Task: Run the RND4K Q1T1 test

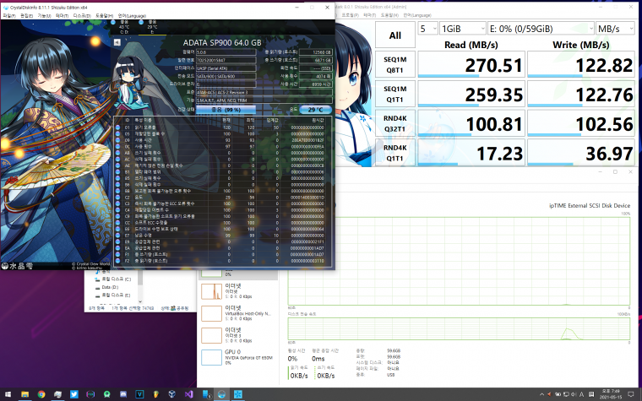Action: click(x=395, y=153)
